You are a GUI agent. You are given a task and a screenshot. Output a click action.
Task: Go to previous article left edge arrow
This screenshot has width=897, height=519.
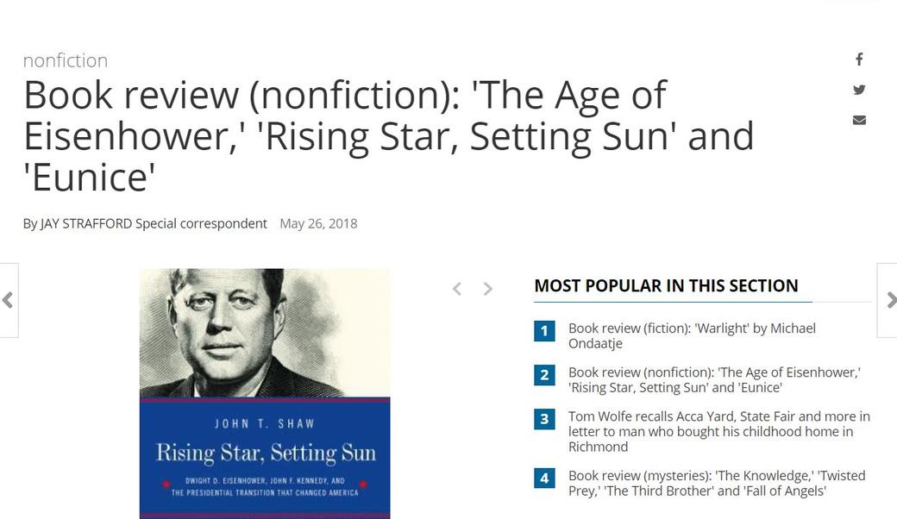pyautogui.click(x=8, y=300)
